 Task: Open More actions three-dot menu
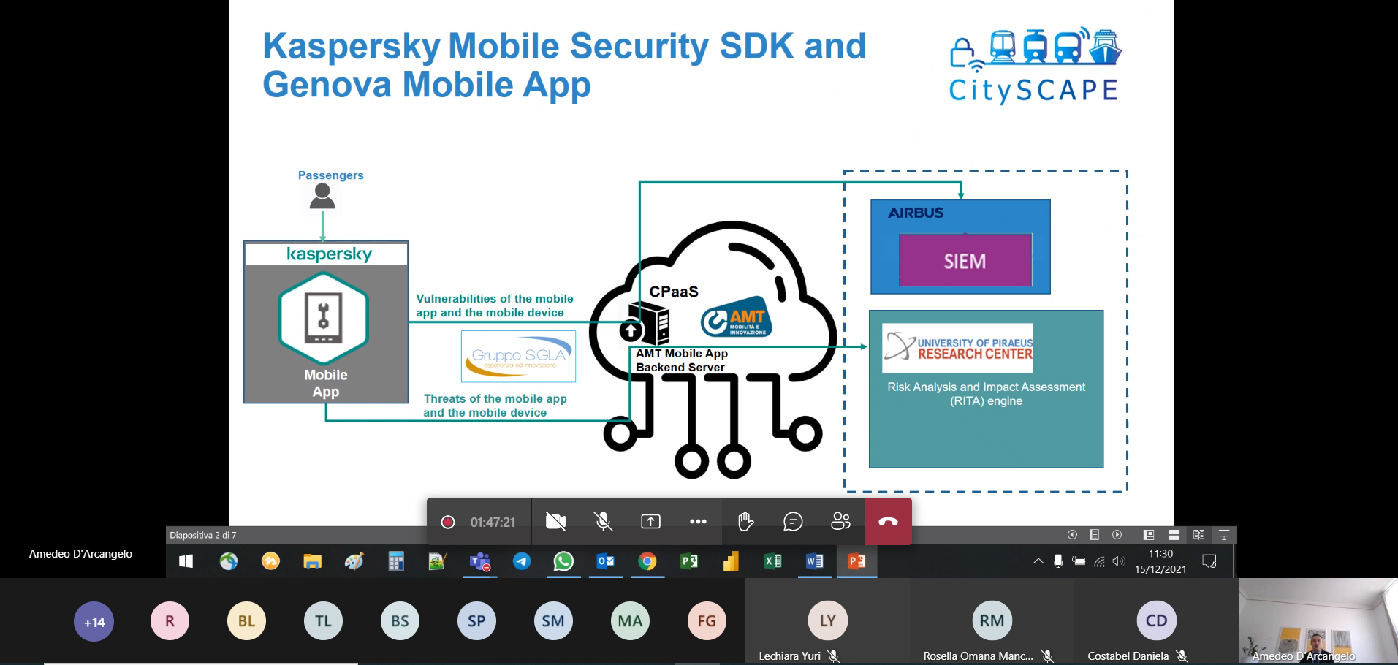pyautogui.click(x=698, y=522)
